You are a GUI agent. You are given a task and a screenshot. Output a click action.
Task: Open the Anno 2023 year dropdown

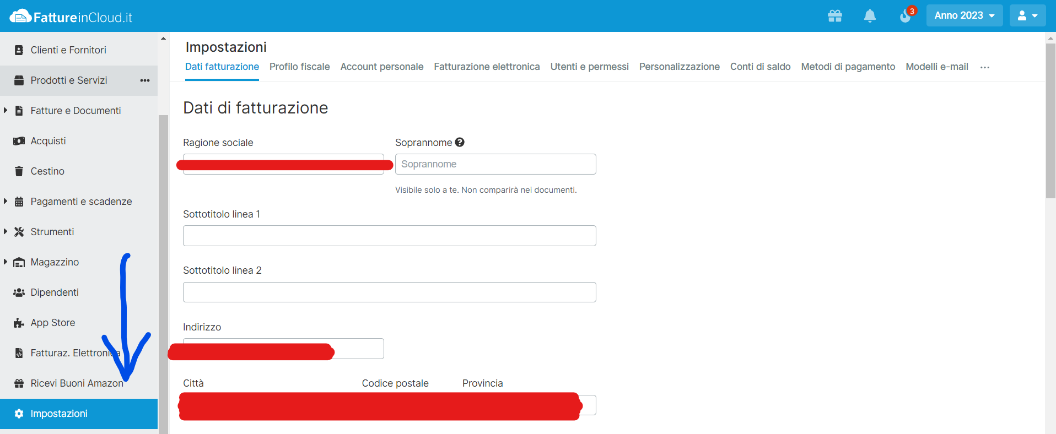point(964,15)
